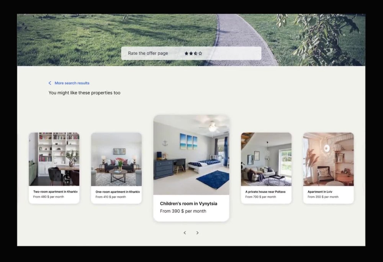
Task: Click the fourth empty rating star
Action: [x=200, y=53]
